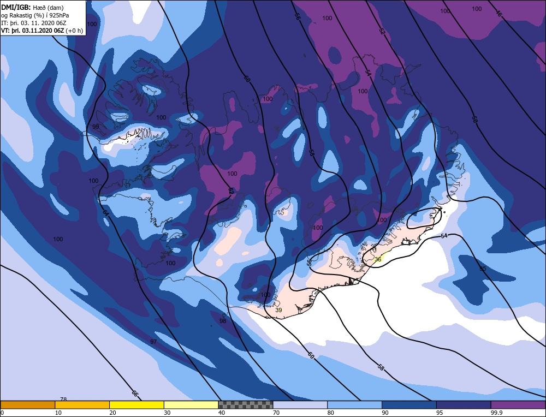The height and width of the screenshot is (417, 546).
Task: Pick the light blue 80–90 legend swatch
Action: 354,404
